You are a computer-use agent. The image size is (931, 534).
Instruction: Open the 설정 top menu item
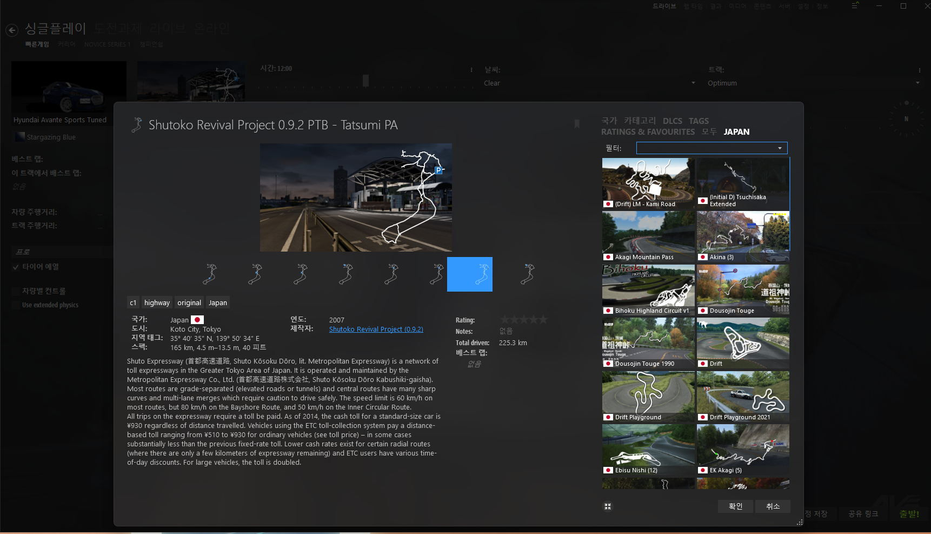[804, 6]
